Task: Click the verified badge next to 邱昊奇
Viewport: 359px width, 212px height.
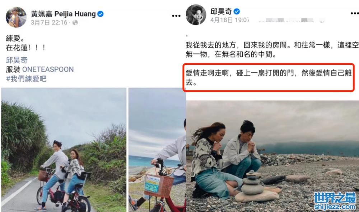Action: pyautogui.click(x=237, y=11)
